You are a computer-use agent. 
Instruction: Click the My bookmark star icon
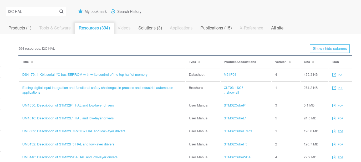(80, 12)
